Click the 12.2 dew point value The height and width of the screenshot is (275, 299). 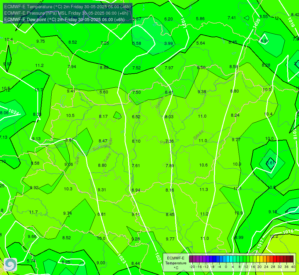coord(274,236)
